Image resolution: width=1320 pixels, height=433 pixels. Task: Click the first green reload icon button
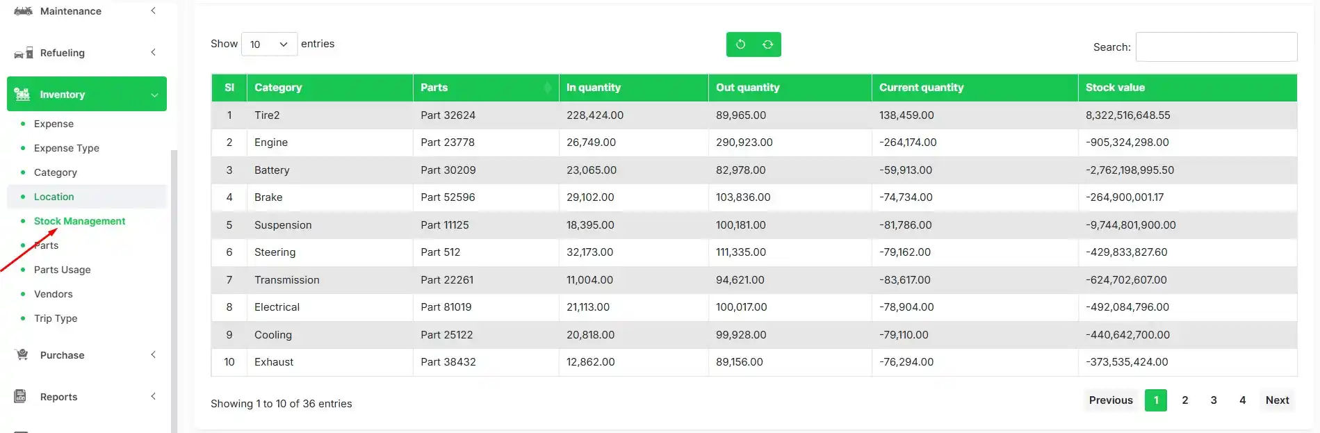point(740,44)
